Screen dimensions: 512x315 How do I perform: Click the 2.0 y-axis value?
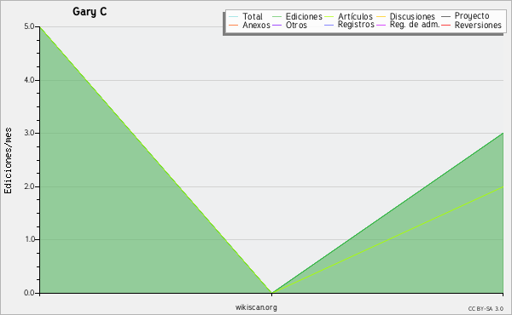click(29, 186)
